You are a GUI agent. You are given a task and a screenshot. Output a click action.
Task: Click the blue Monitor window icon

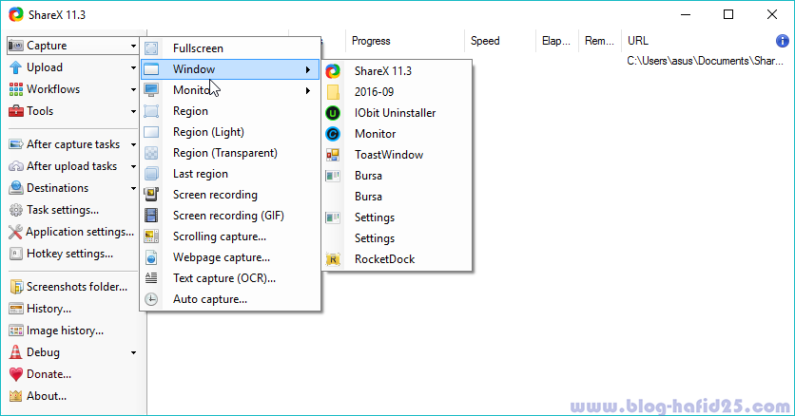pyautogui.click(x=333, y=134)
